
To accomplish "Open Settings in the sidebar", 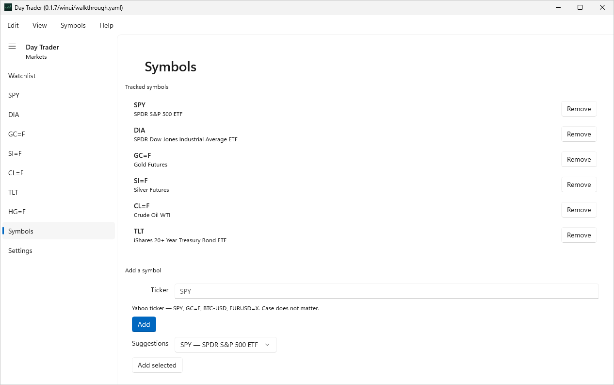I will coord(59,251).
